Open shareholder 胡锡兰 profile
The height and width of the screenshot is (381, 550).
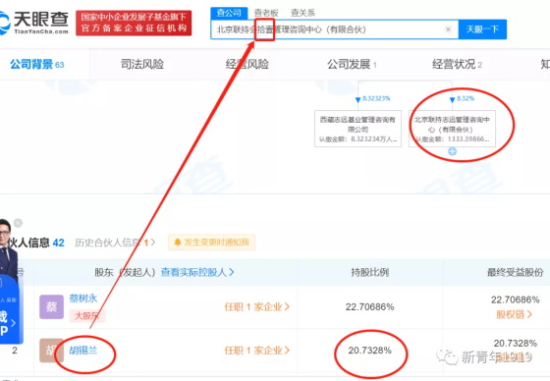83,351
